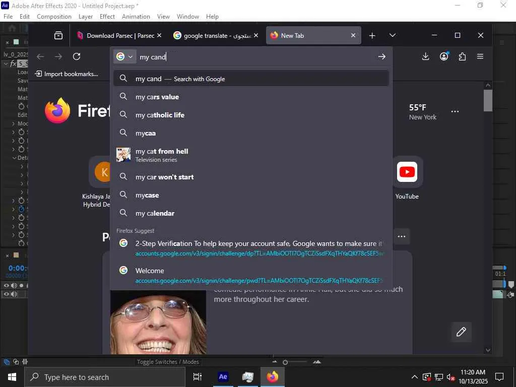The height and width of the screenshot is (387, 516).
Task: Click the blue active stopwatch in Effect Controls
Action: (21, 209)
